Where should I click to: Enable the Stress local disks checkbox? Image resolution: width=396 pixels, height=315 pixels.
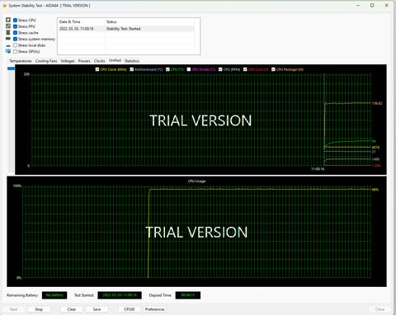click(x=15, y=45)
